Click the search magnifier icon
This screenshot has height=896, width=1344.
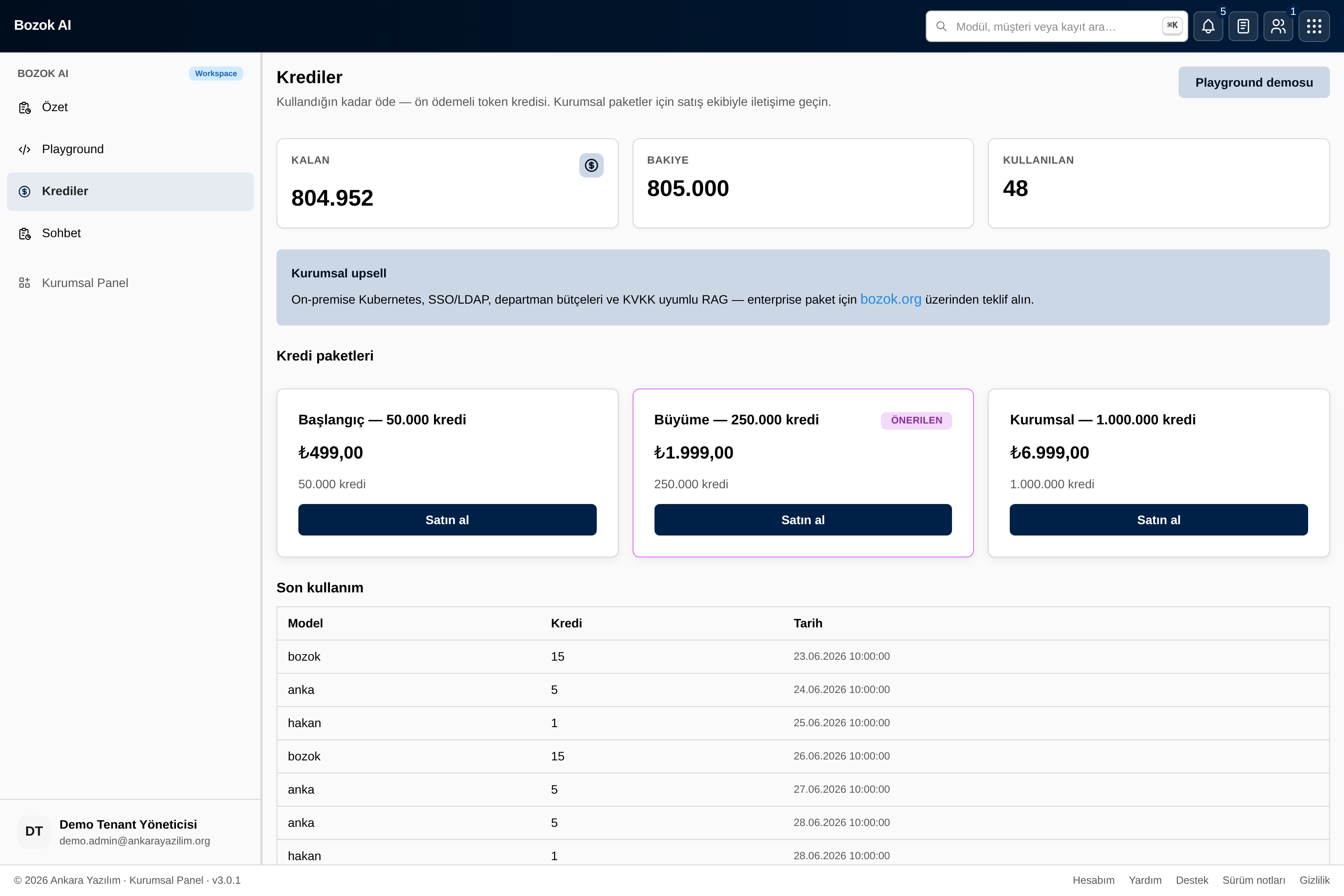[x=941, y=26]
